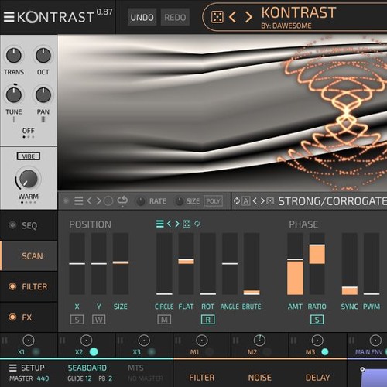This screenshot has height=387, width=387.
Task: Open the SETUP hamburger icon
Action: click(x=12, y=368)
